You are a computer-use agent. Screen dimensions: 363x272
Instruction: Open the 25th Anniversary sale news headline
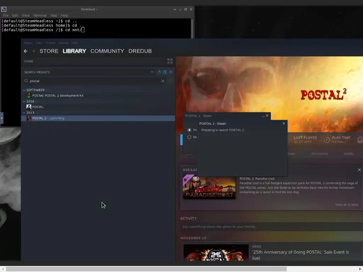pyautogui.click(x=300, y=255)
